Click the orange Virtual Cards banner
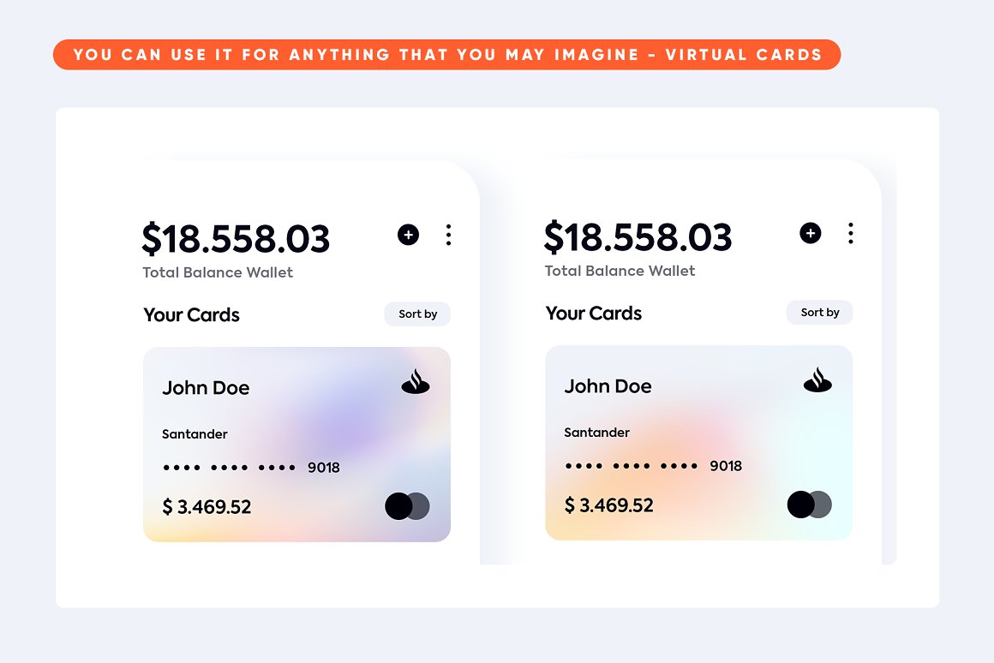The image size is (994, 663). [446, 55]
